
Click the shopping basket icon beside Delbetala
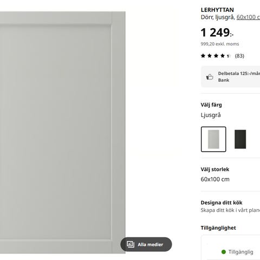point(210,77)
